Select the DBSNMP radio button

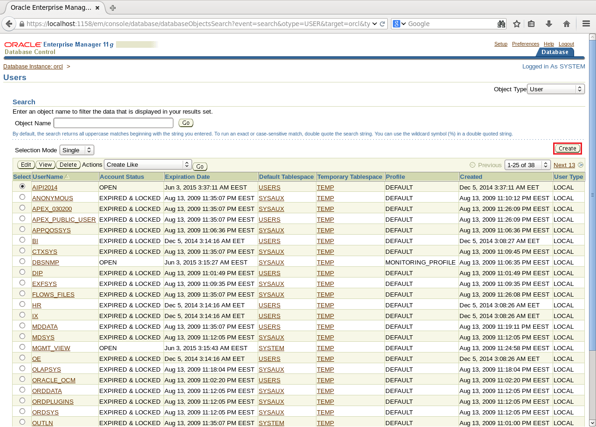click(22, 261)
